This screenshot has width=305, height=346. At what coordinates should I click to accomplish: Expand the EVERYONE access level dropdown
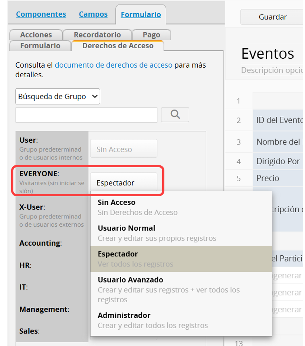(123, 182)
